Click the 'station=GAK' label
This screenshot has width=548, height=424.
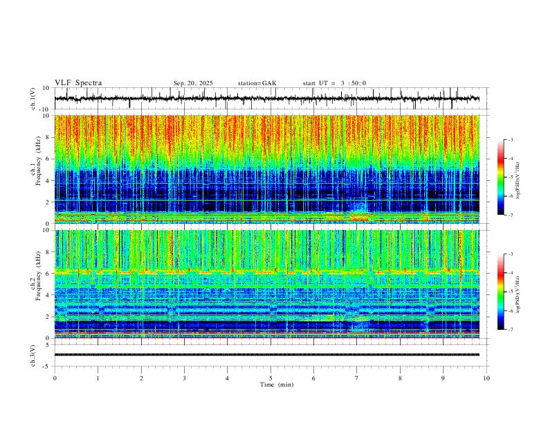pos(257,83)
